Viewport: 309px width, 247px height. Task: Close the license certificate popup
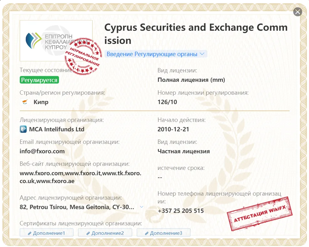click(x=298, y=12)
